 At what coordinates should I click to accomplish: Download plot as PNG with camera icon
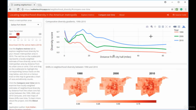point(147,27)
